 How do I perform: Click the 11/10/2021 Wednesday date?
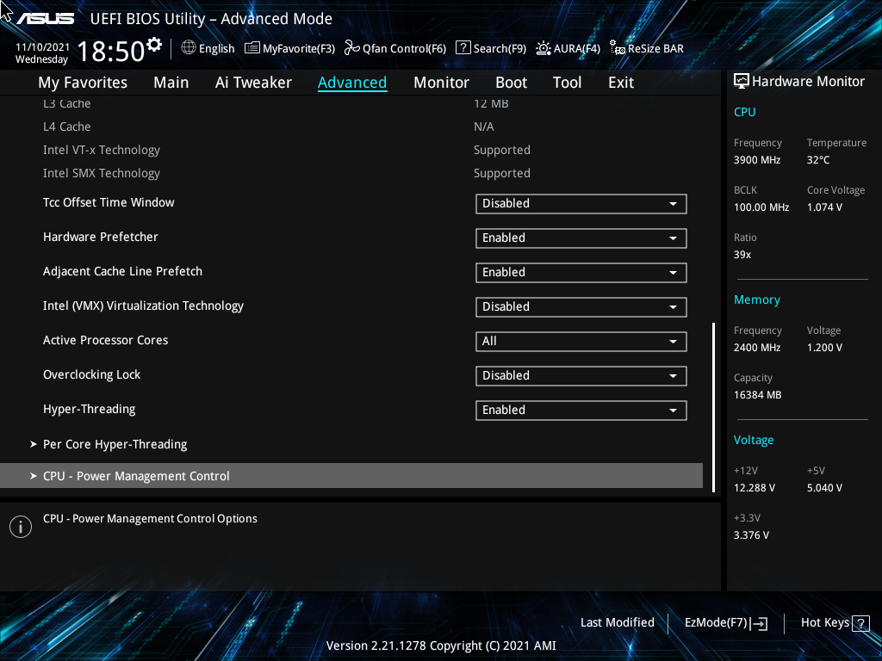coord(42,53)
